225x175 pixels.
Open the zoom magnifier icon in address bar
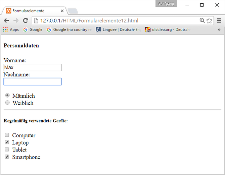click(x=202, y=20)
